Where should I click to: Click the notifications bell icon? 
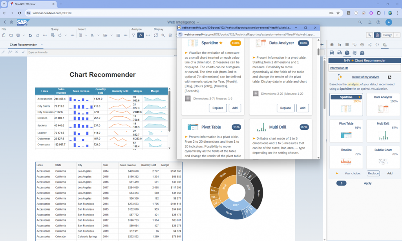click(369, 22)
